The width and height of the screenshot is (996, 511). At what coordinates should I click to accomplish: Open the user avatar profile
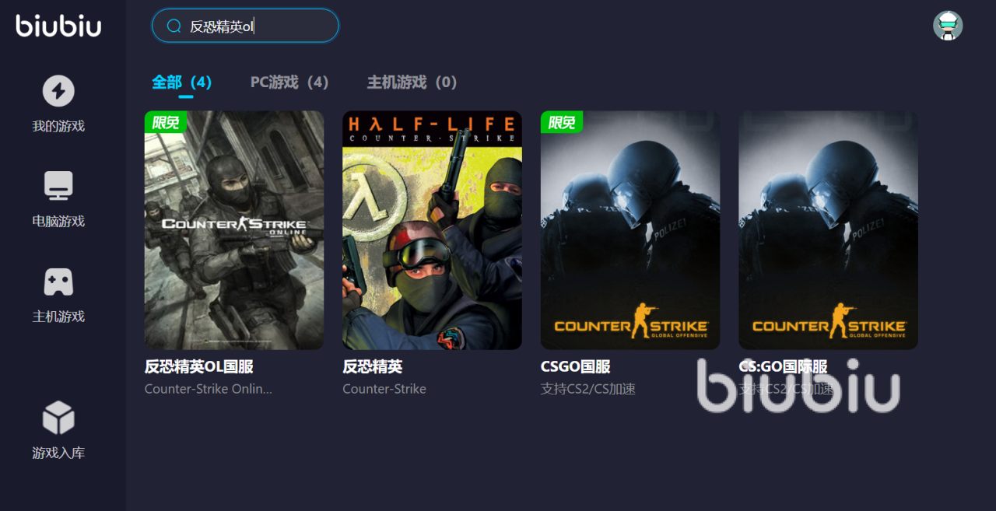[948, 26]
